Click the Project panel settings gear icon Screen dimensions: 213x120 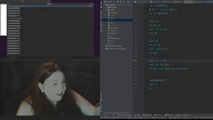pyautogui.click(x=128, y=2)
